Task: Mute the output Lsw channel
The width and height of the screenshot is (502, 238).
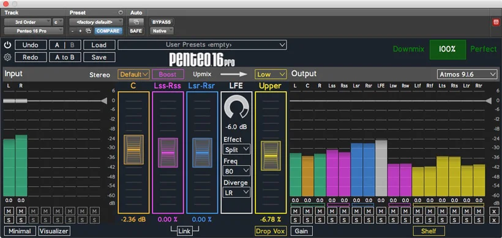Action: [x=393, y=211]
